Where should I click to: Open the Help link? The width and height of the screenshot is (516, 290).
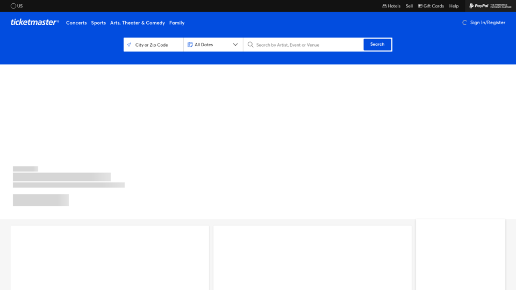[454, 6]
